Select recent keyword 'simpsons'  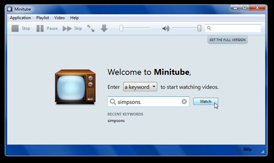point(116,121)
